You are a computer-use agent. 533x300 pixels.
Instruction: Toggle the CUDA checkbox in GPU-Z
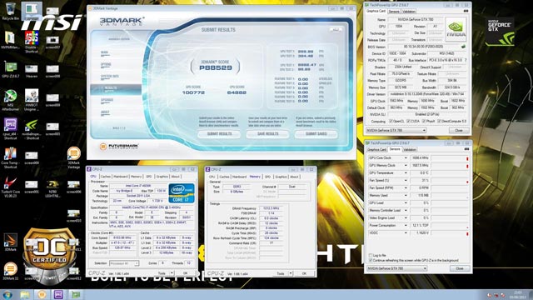(x=408, y=121)
